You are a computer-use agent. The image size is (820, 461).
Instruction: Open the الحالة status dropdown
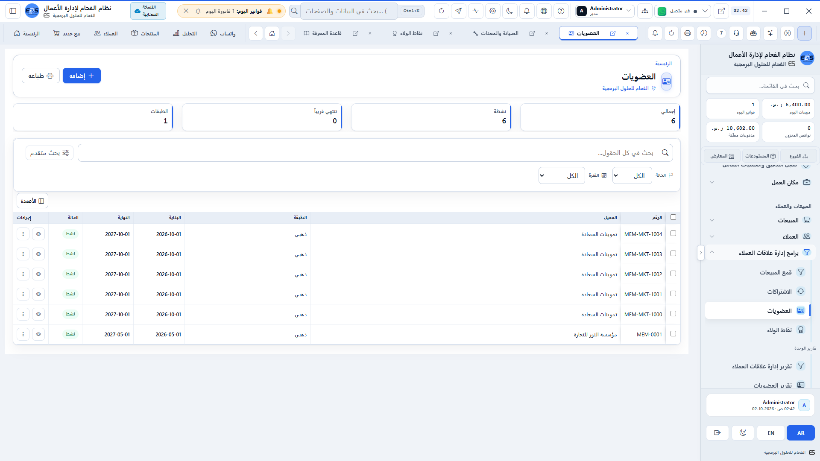click(x=632, y=175)
